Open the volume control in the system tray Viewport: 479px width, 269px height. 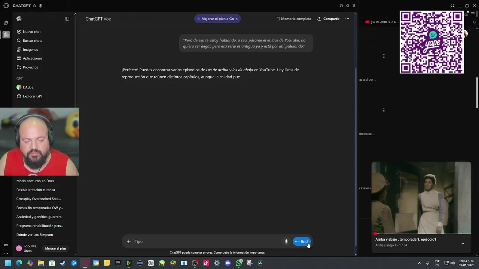452,263
